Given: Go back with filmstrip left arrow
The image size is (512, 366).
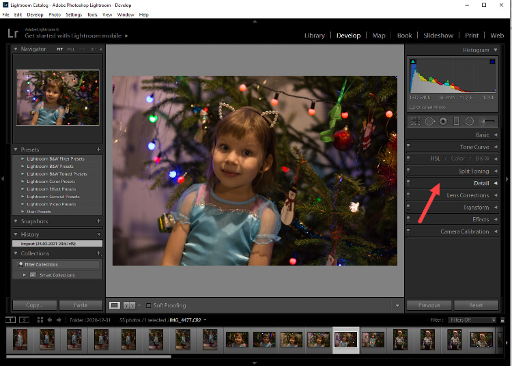Looking at the screenshot, I should click(x=50, y=320).
